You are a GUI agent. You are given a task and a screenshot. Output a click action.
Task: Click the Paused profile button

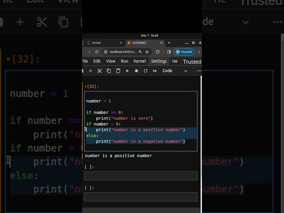pos(184,52)
